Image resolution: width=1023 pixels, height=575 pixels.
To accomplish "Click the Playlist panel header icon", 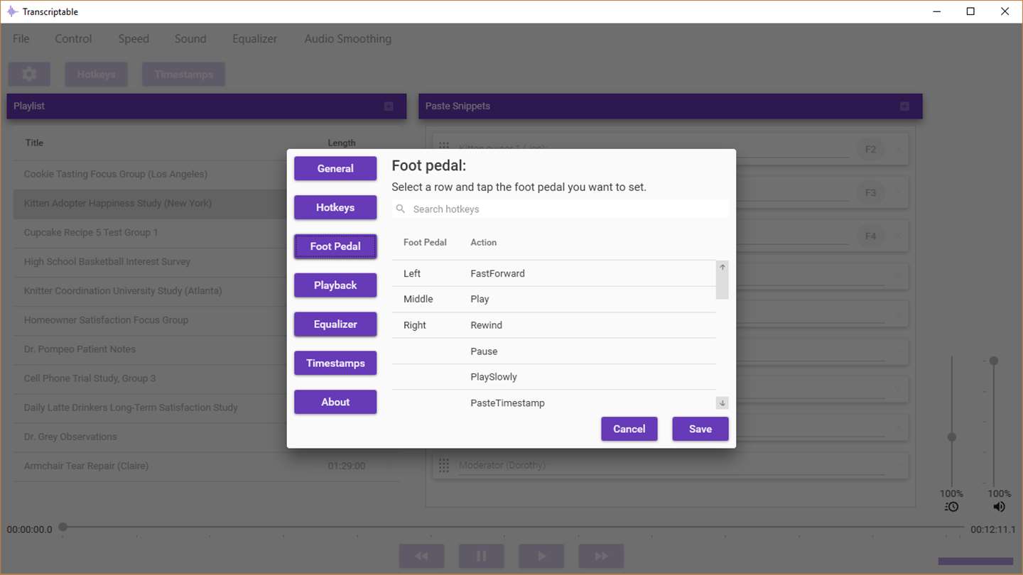I will point(389,106).
